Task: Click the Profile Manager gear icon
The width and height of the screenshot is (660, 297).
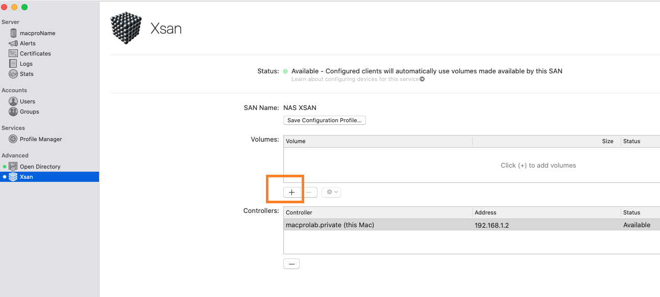Action: (x=13, y=139)
